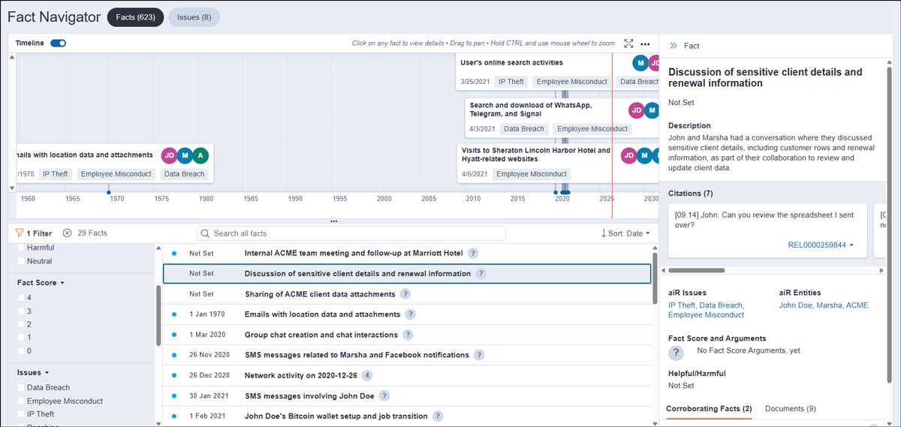Switch to the Issues (8) tab
Viewport: 901px width, 427px height.
[194, 17]
